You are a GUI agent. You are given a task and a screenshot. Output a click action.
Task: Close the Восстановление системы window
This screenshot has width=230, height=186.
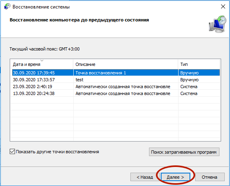[223, 6]
